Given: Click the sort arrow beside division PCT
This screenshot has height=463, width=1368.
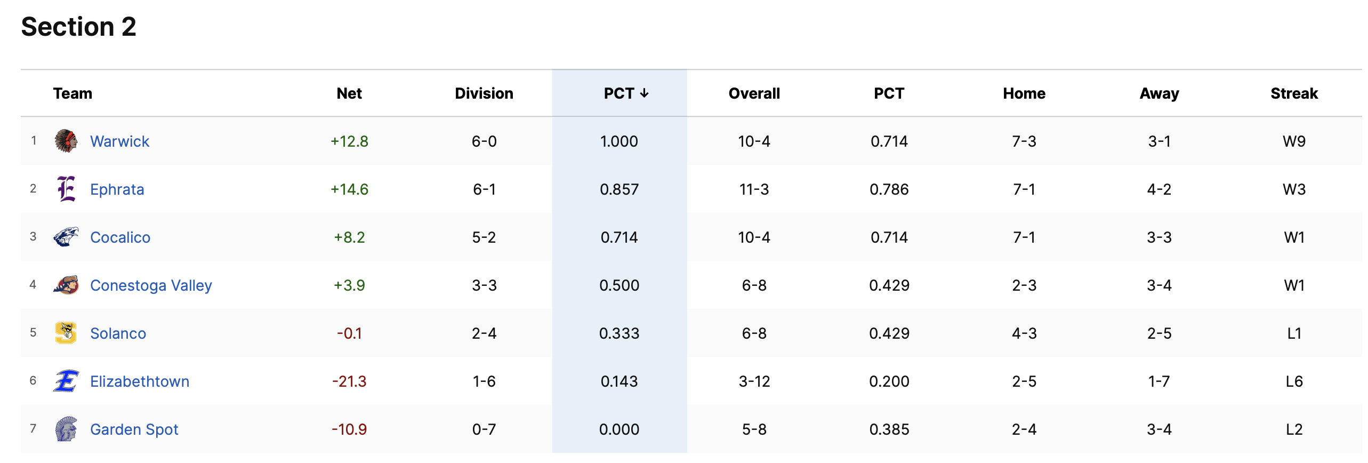Looking at the screenshot, I should (645, 94).
